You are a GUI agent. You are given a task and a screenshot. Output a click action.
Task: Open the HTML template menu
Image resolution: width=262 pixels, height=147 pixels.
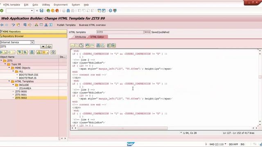(11, 4)
